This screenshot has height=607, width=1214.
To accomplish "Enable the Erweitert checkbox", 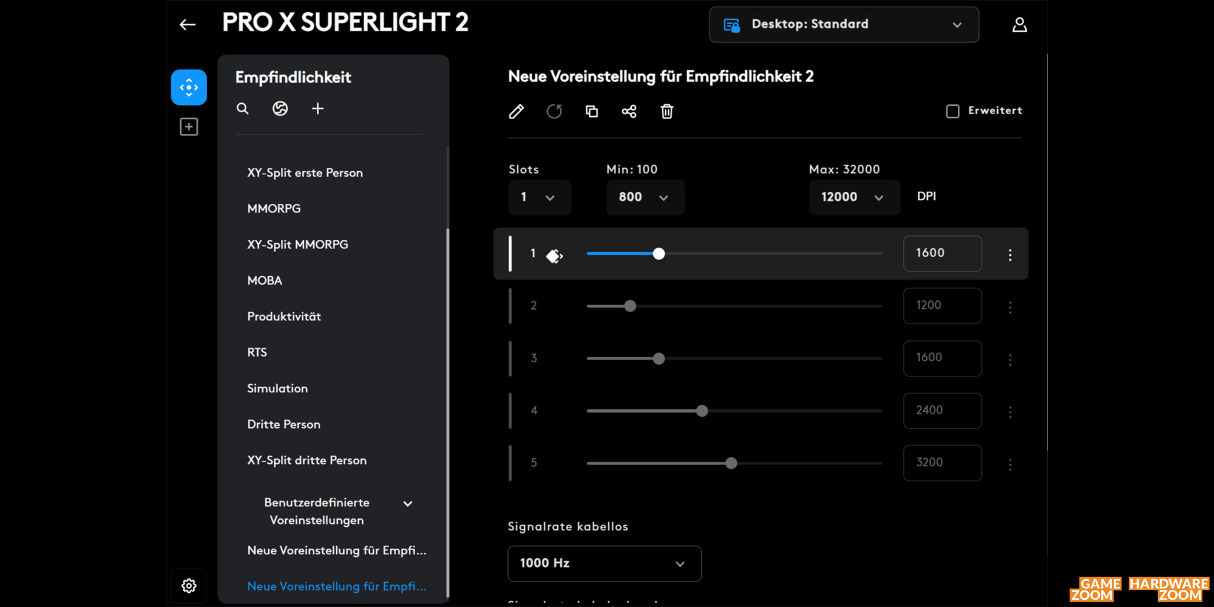I will [953, 111].
